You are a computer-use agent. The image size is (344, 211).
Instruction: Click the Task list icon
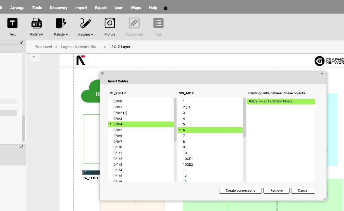tap(158, 23)
